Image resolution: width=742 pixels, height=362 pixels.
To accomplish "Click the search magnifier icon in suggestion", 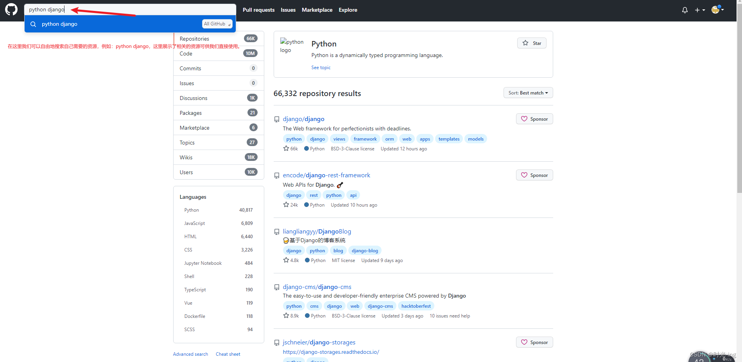I will 33,24.
